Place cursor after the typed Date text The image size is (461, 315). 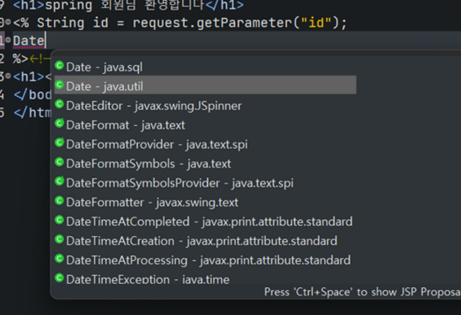46,40
